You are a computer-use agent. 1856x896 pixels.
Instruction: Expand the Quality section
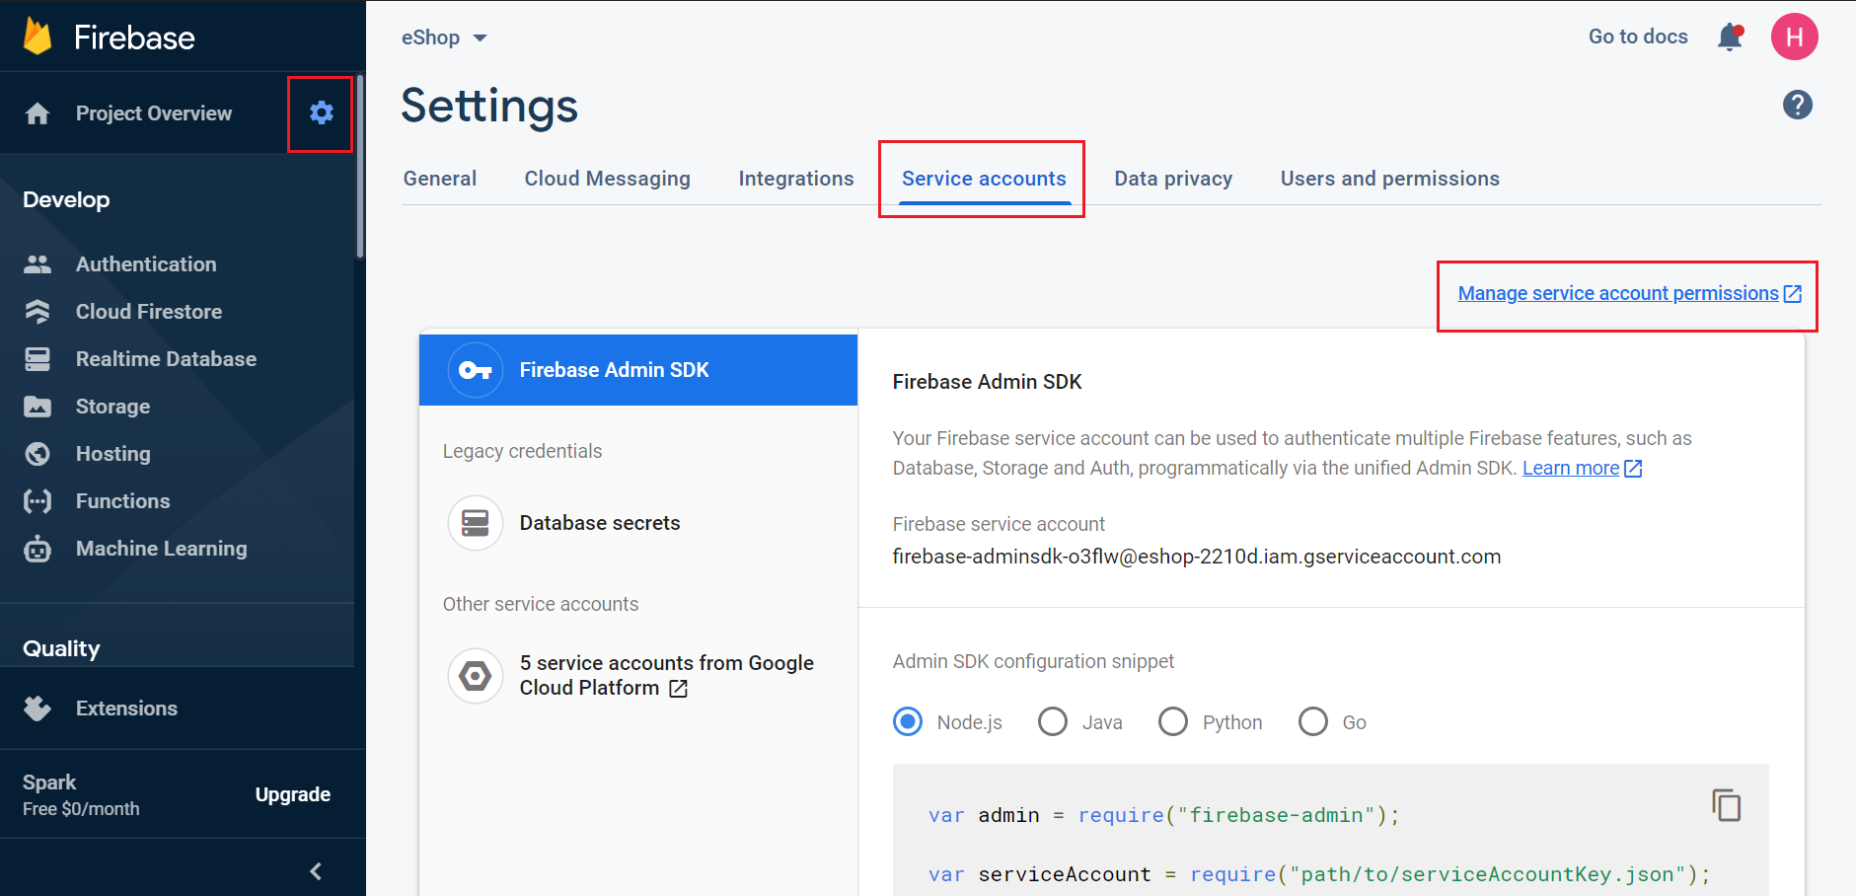tap(61, 648)
